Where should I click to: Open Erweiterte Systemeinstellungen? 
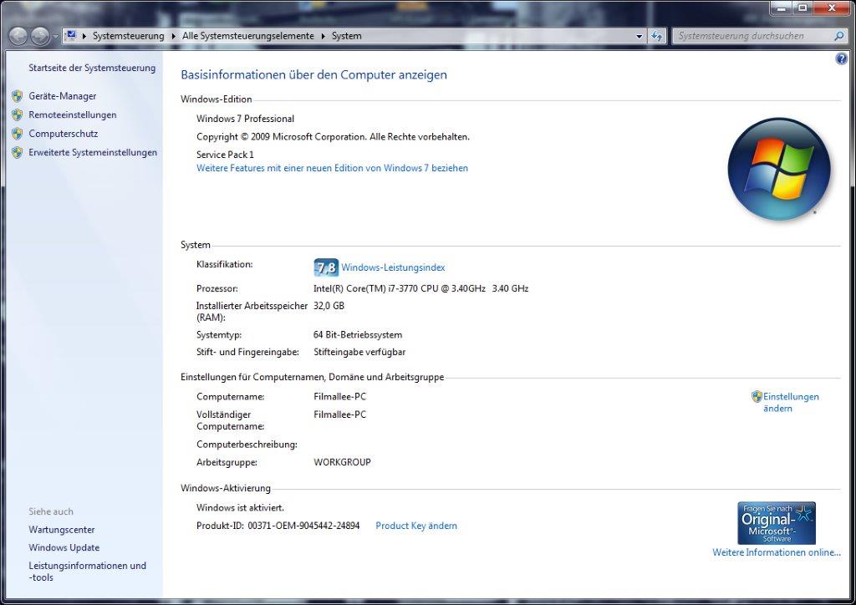pyautogui.click(x=93, y=153)
